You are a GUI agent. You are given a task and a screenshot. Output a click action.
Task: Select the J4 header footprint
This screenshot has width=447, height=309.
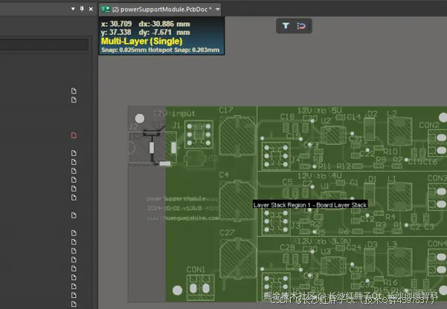pos(276,156)
